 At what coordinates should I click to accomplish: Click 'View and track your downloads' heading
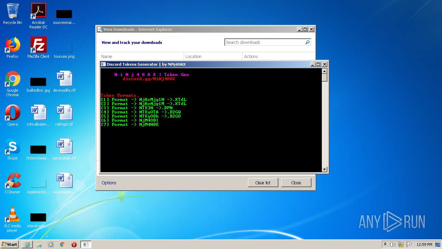[x=132, y=43]
